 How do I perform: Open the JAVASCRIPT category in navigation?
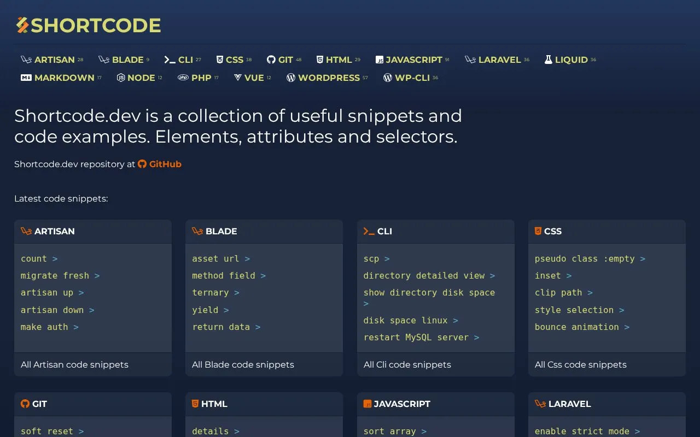412,60
